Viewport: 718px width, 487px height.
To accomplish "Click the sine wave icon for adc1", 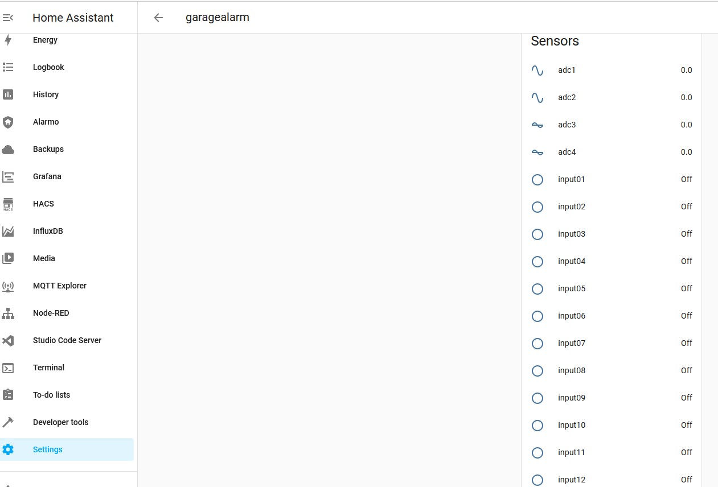I will point(537,70).
